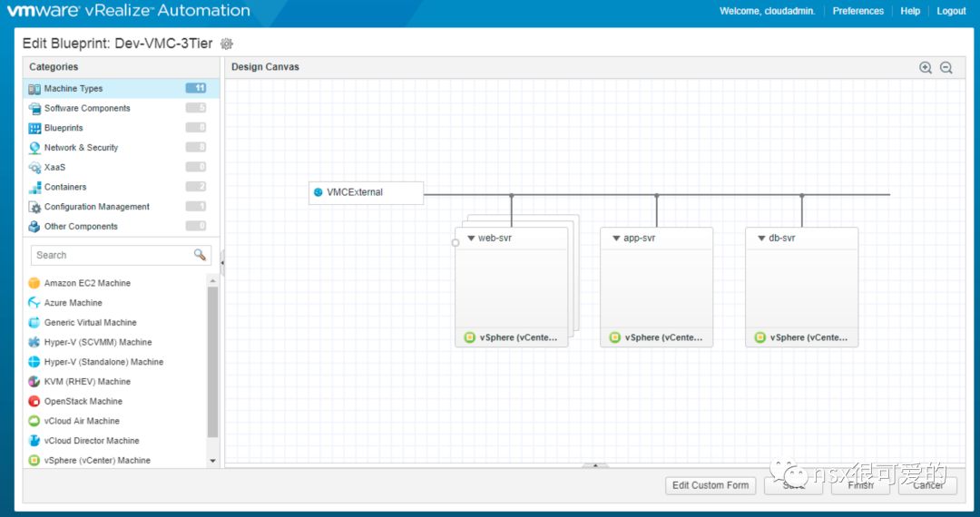The image size is (980, 517).
Task: Click the vCloud Director Machine label
Action: tap(92, 440)
